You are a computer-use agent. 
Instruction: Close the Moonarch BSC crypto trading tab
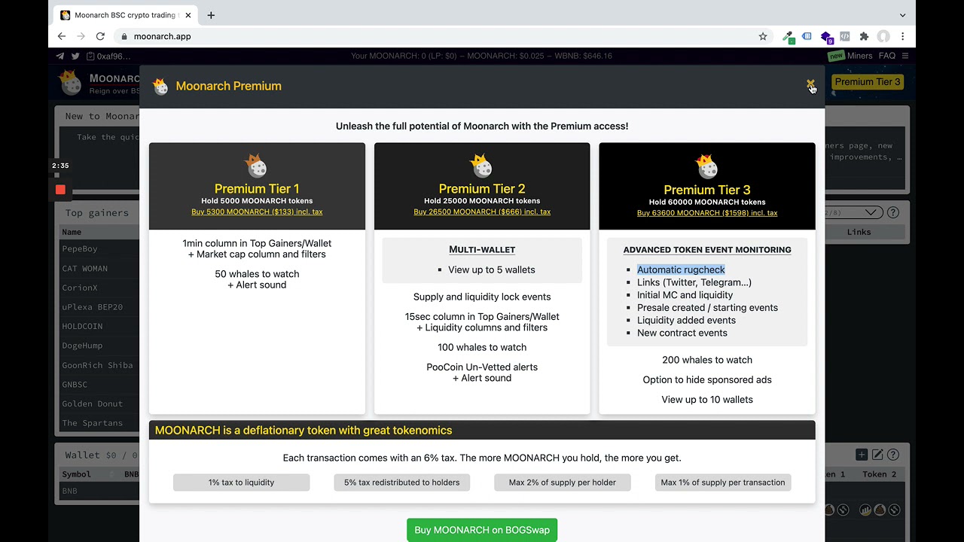[x=188, y=15]
